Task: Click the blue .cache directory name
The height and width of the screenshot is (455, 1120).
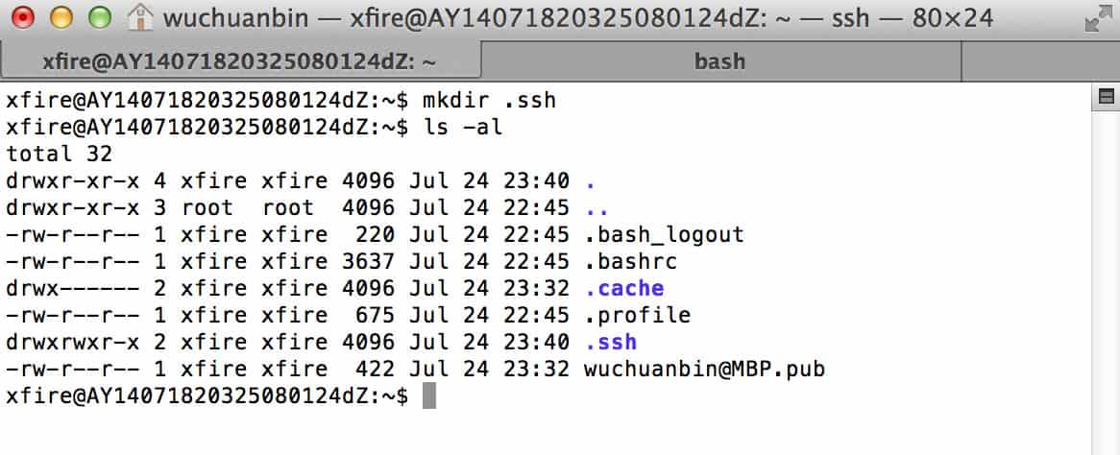Action: [x=625, y=288]
